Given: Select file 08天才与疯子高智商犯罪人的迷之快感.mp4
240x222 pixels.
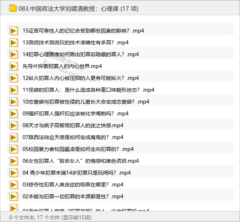Looking at the screenshot, I should tap(73, 125).
